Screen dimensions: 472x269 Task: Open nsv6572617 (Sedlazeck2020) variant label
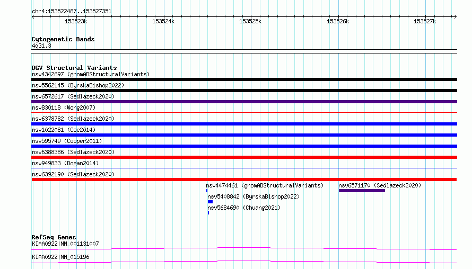[73, 96]
